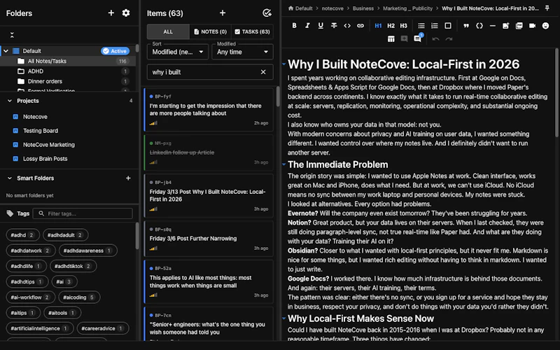Viewport: 560px width, 350px height.
Task: Collapse all folders with double-chevron icon
Action: click(x=12, y=35)
